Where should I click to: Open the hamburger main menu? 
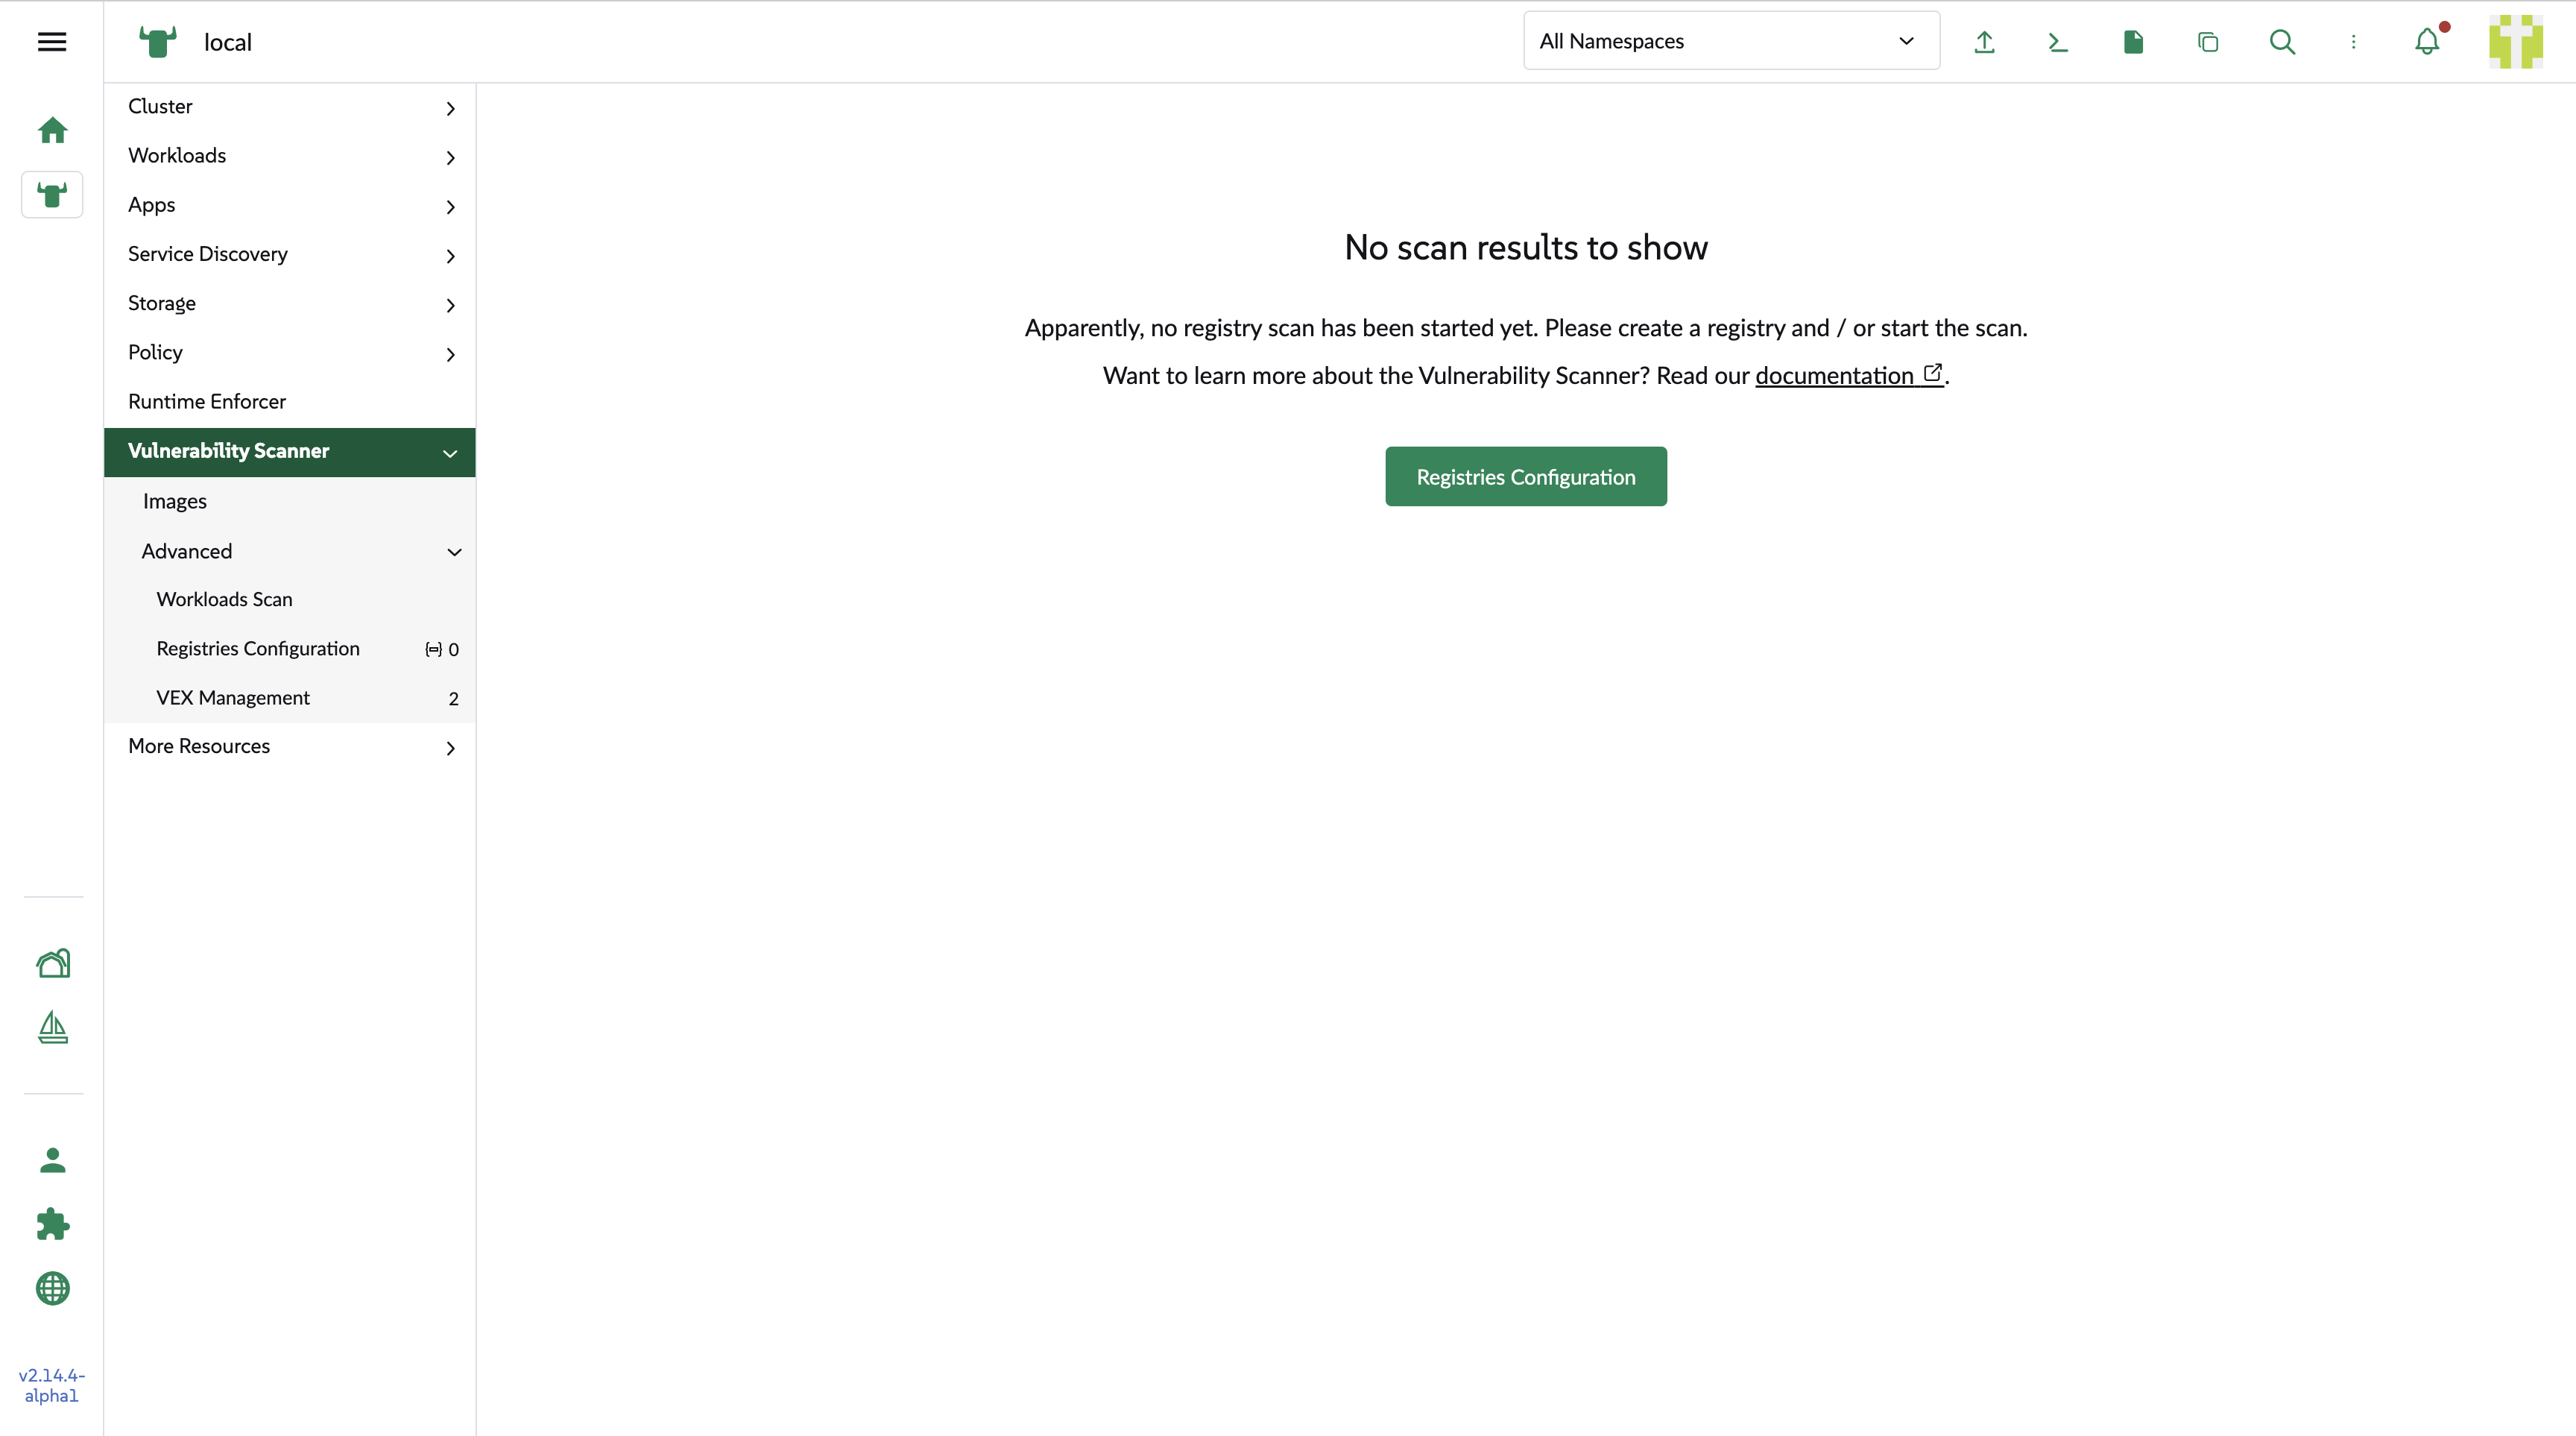[52, 41]
